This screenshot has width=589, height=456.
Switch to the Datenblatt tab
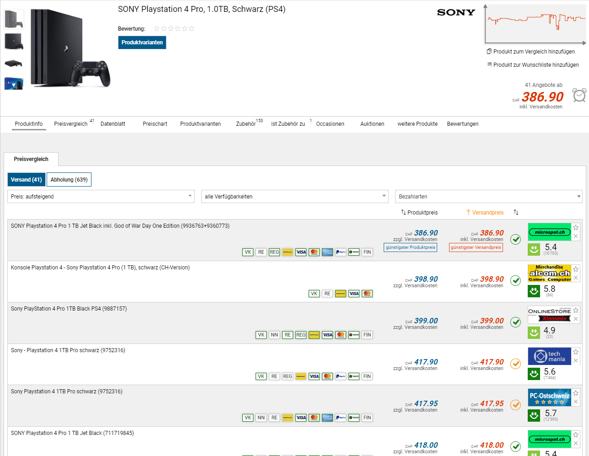[x=113, y=124]
